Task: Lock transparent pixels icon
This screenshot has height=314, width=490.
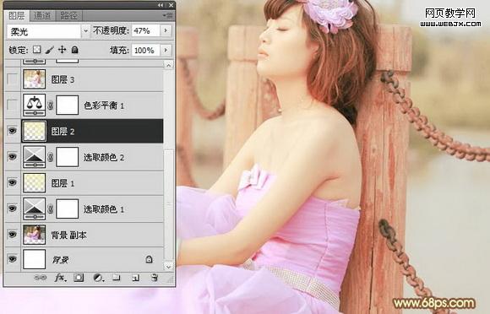Action: click(x=37, y=50)
